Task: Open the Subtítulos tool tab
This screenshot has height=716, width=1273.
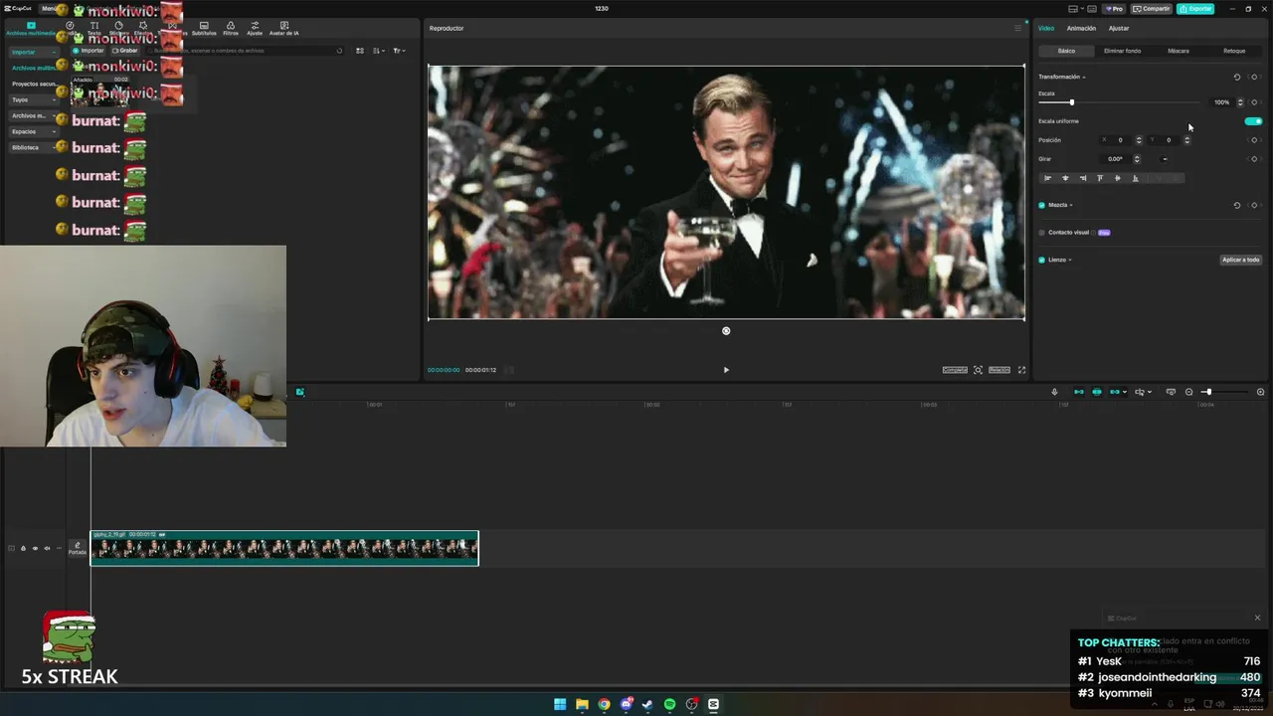Action: (x=204, y=29)
